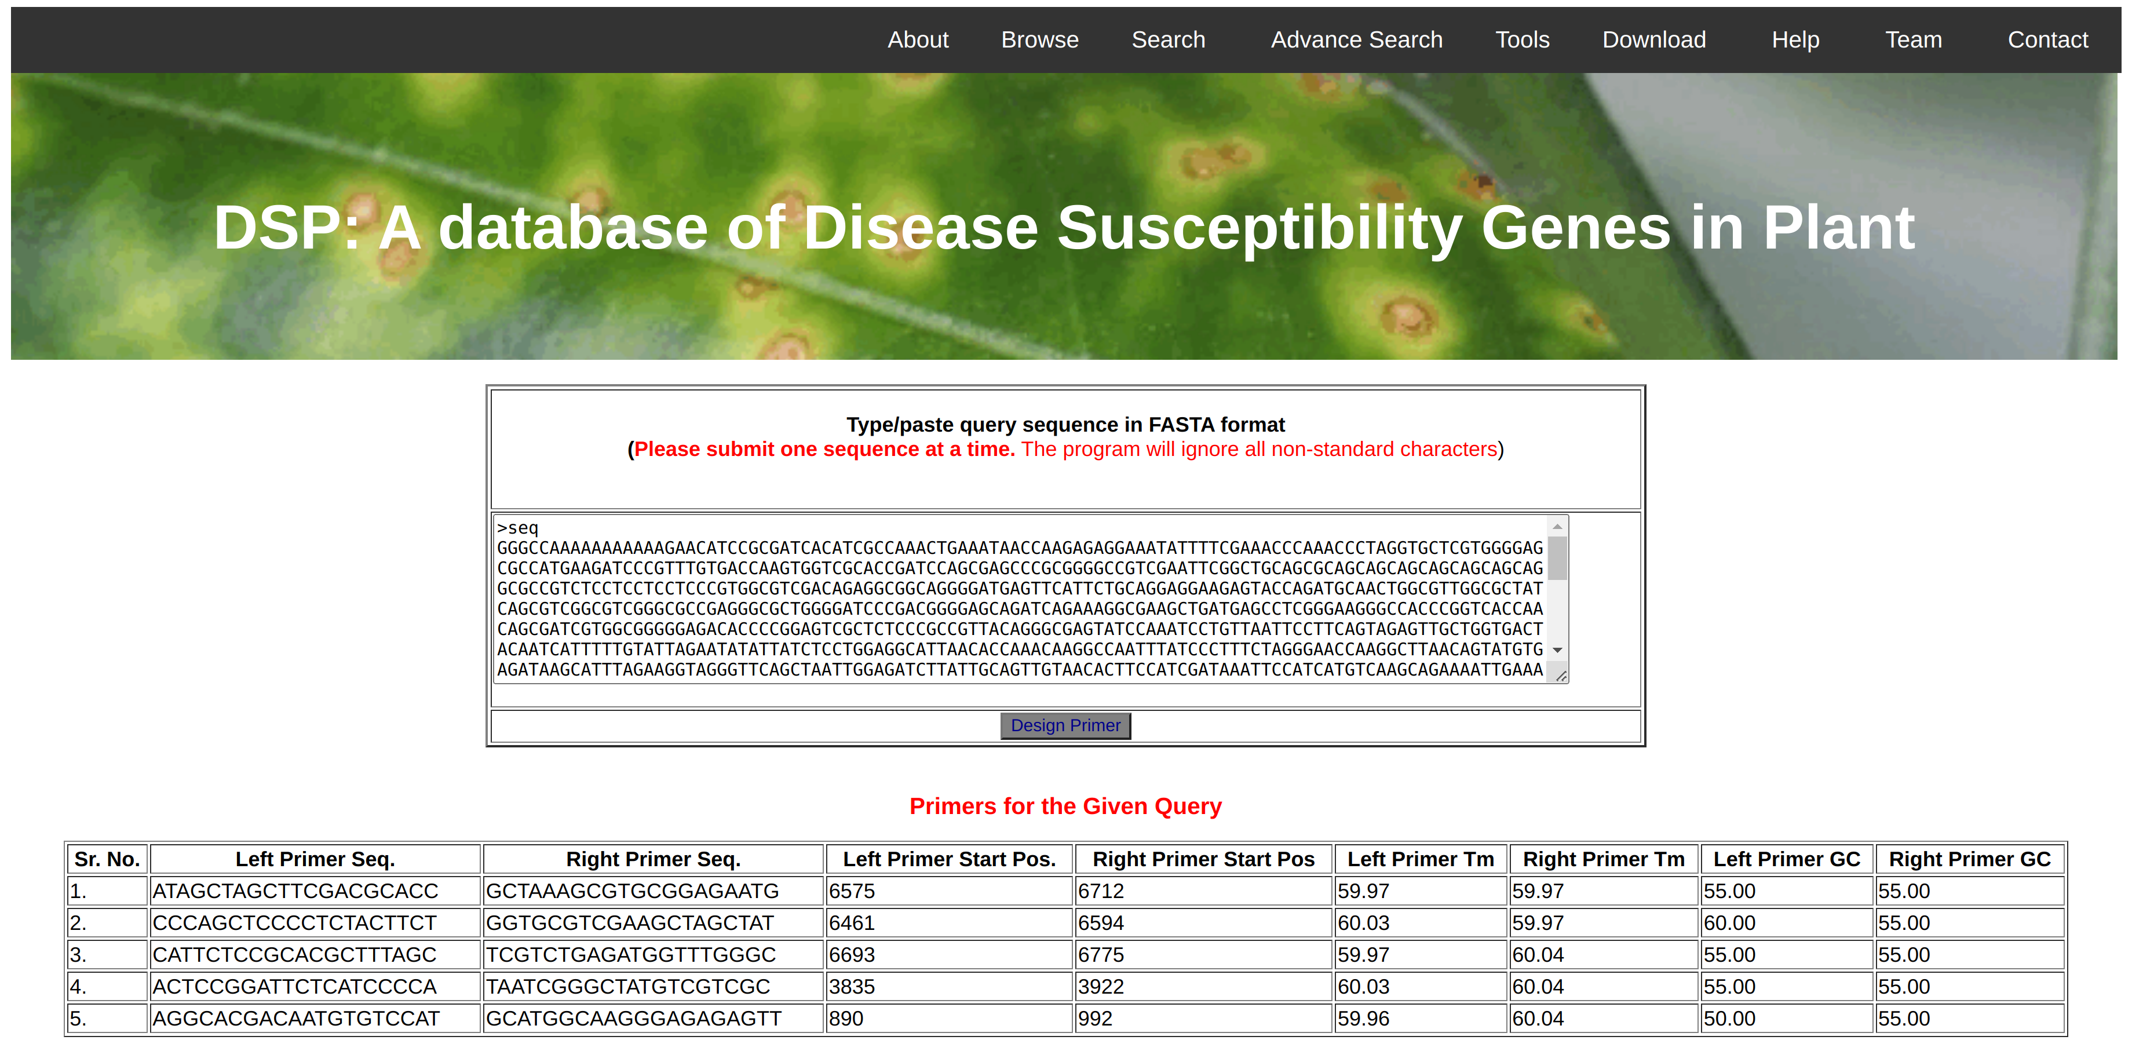Click the DSP database title banner
The width and height of the screenshot is (2132, 1051).
(1064, 228)
